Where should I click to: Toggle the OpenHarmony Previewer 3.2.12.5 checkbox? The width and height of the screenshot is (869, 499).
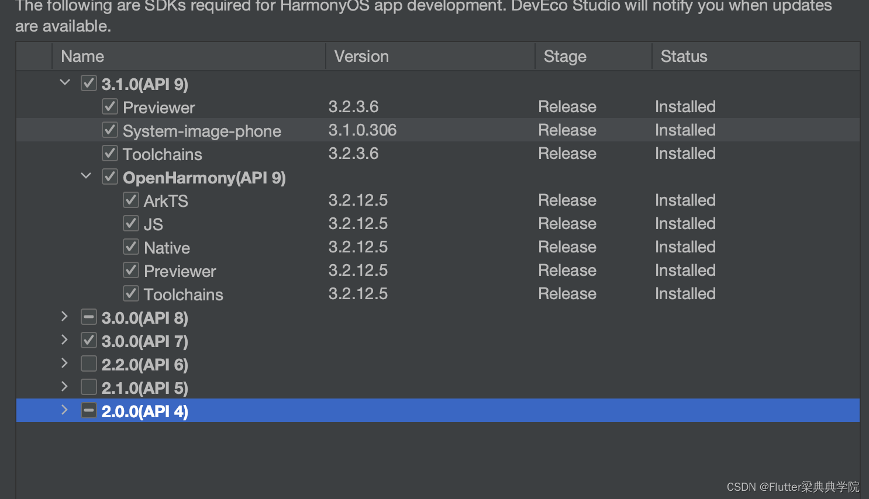tap(131, 270)
